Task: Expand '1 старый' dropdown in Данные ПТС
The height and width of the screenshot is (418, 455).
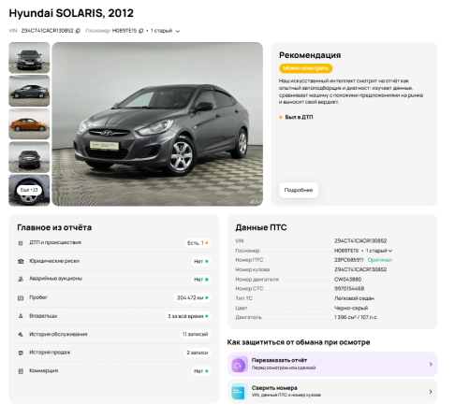Action: (x=379, y=251)
